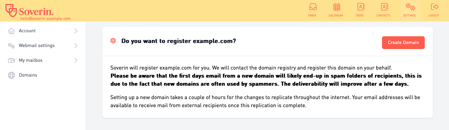The image size is (449, 130).
Task: Open the Contacts icon
Action: tap(384, 7)
